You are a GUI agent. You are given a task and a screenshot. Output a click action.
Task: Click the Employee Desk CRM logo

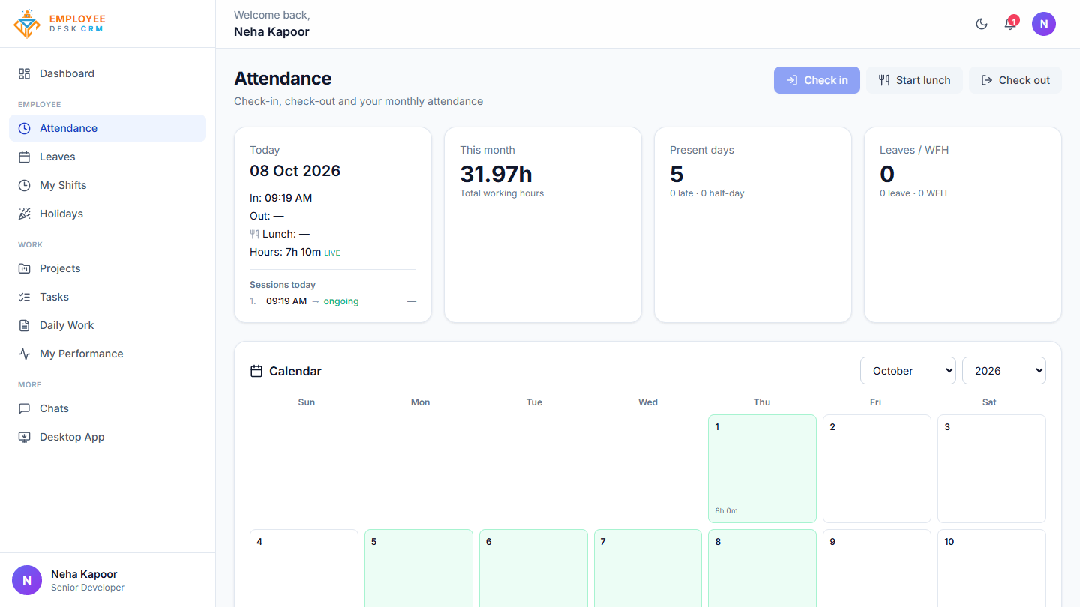[59, 24]
